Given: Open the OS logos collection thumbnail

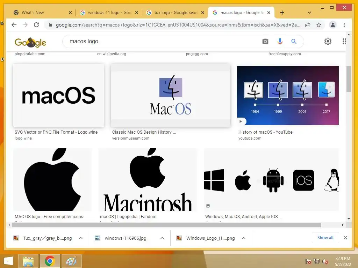Looking at the screenshot, I should 271,180.
